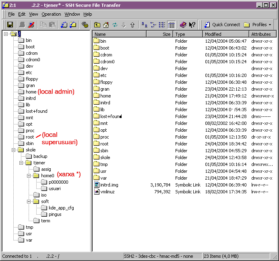Open the Profiles dropdown

tap(258, 25)
